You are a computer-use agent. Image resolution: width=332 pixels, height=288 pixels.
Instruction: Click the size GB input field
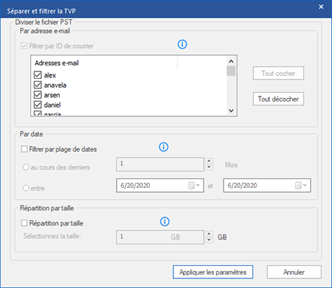(160, 237)
